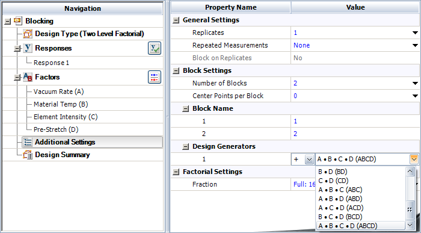Open the factor levels button beside Factors
The image size is (421, 233).
(x=155, y=77)
